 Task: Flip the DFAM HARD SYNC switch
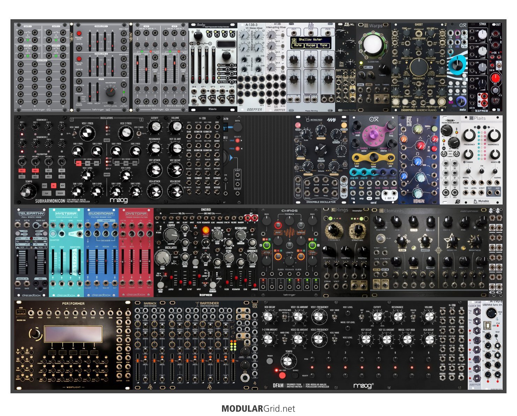[285, 339]
